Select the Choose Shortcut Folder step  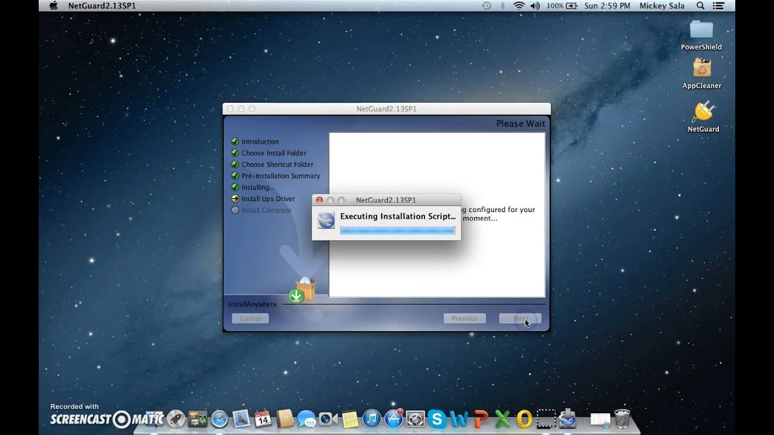278,164
